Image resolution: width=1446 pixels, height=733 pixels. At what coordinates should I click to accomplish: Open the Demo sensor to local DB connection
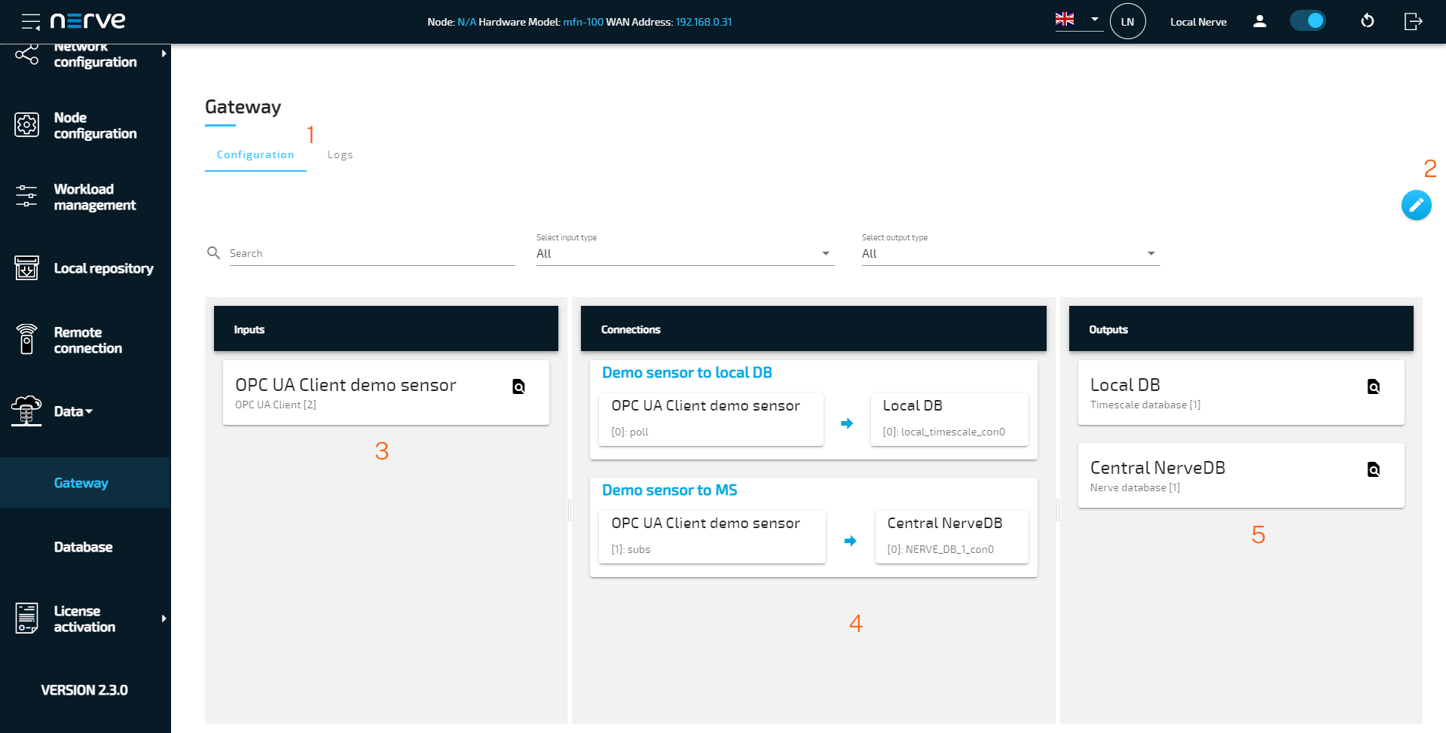pyautogui.click(x=686, y=372)
